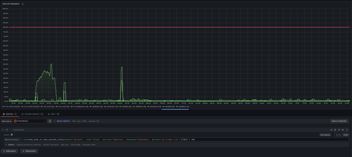This screenshot has width=352, height=157.
Task: Click into the PromQL query input field
Action: tap(185, 139)
